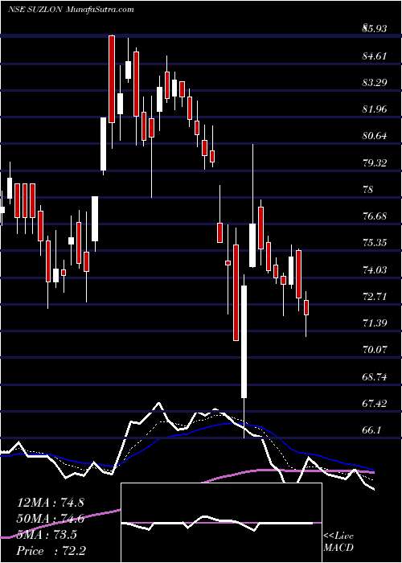402x563 pixels.
Task: Click the 79.32 price axis label
Action: point(375,162)
